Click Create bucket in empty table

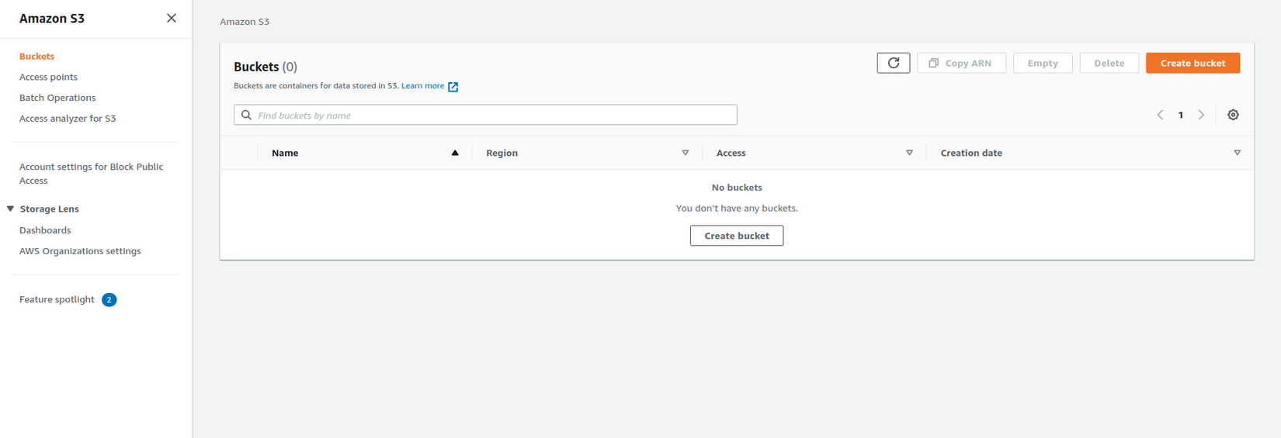point(736,236)
